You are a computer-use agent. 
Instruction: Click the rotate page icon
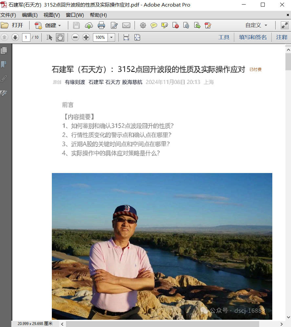[186, 25]
